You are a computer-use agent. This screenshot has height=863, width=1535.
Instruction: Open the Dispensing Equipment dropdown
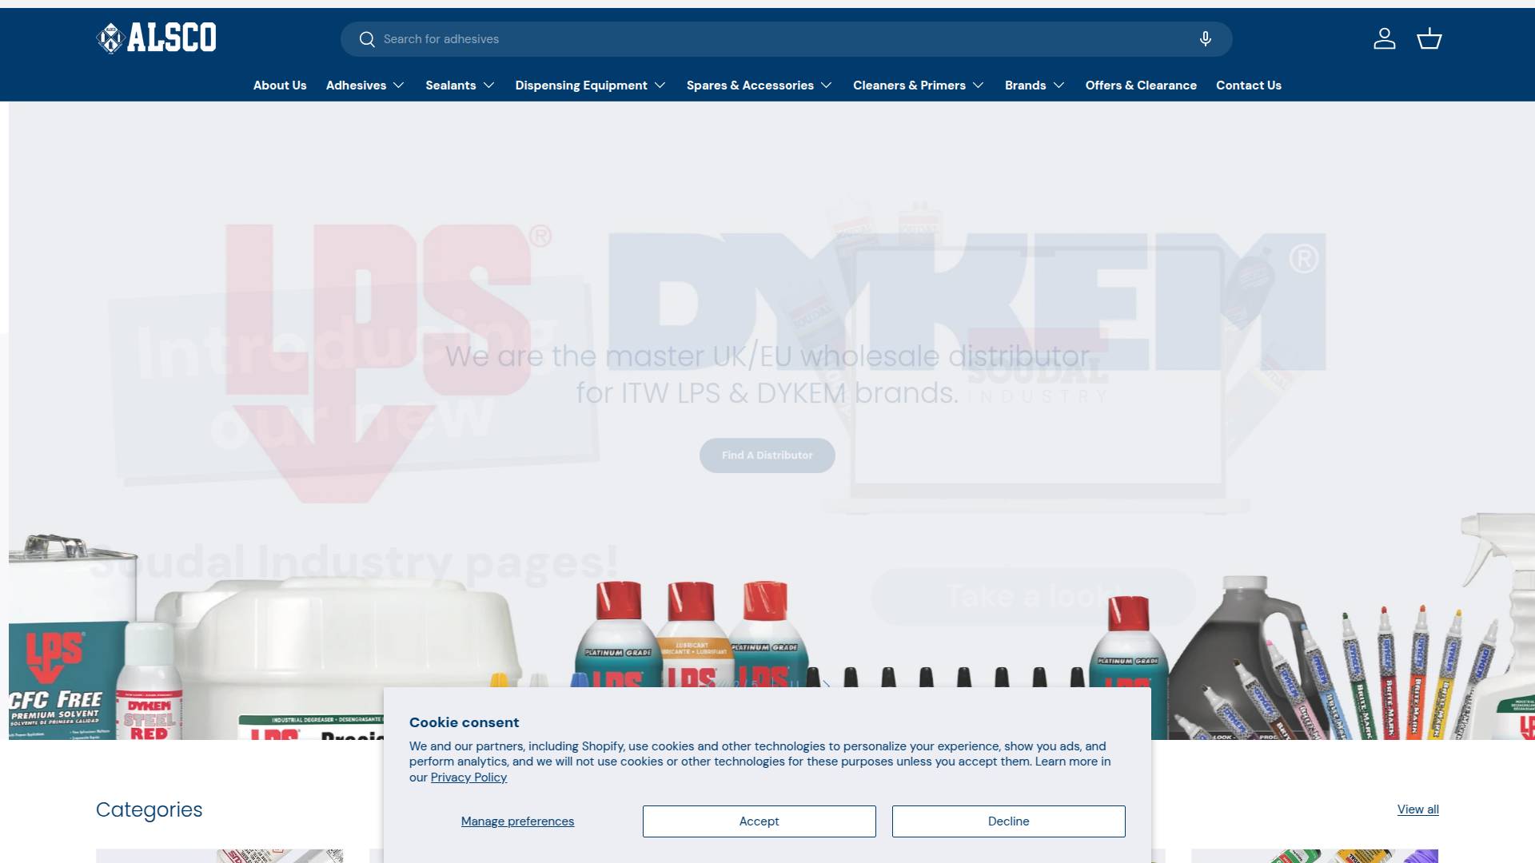pyautogui.click(x=590, y=86)
